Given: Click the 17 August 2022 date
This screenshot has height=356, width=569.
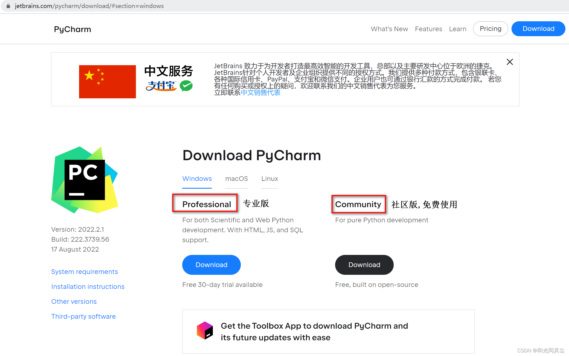Looking at the screenshot, I should (75, 249).
